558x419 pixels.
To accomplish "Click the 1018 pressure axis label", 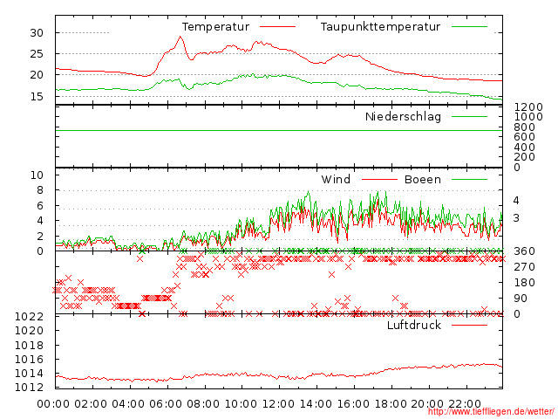I will pos(29,346).
